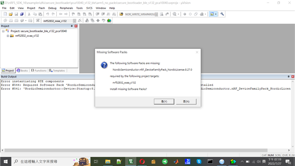The height and width of the screenshot is (166, 295).
Task: Collapse the Project secure_bootloader tree node
Action: [3, 31]
